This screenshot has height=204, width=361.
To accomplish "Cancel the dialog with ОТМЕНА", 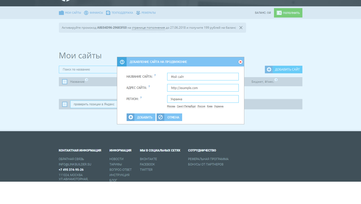I will (x=169, y=117).
